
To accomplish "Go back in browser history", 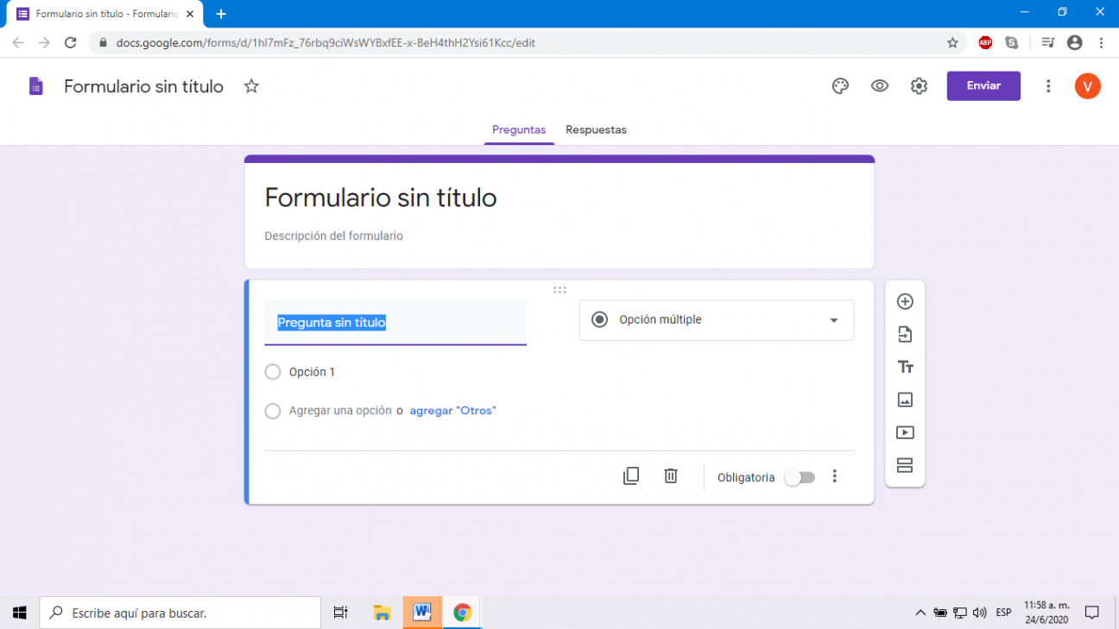I will [18, 42].
